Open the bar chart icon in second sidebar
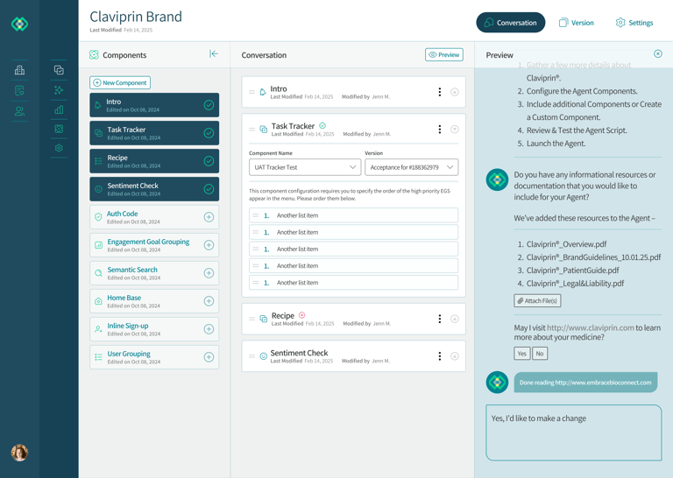Image resolution: width=673 pixels, height=478 pixels. pos(59,109)
